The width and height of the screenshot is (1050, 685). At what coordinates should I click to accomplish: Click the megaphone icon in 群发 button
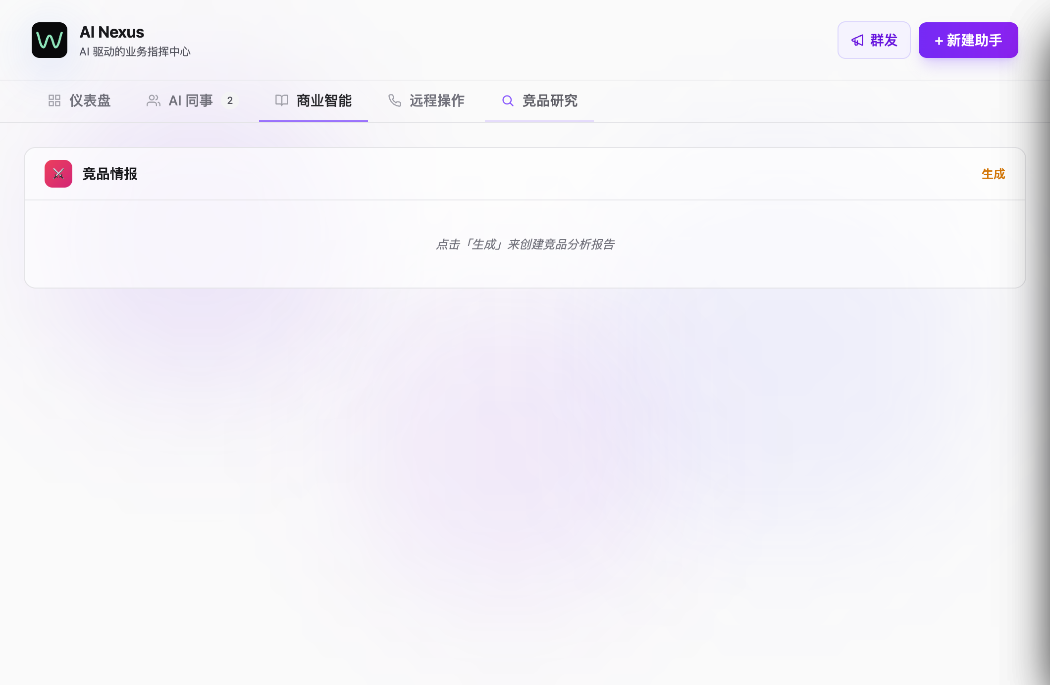[x=857, y=41]
